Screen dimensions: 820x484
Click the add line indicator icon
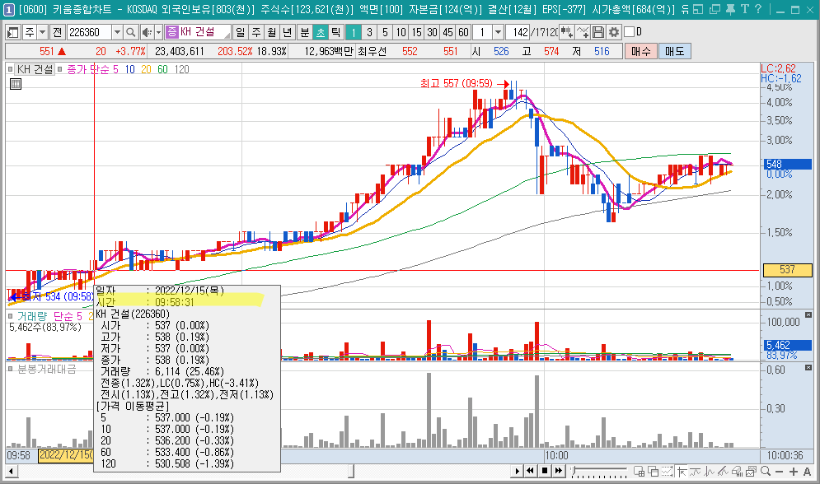583,32
